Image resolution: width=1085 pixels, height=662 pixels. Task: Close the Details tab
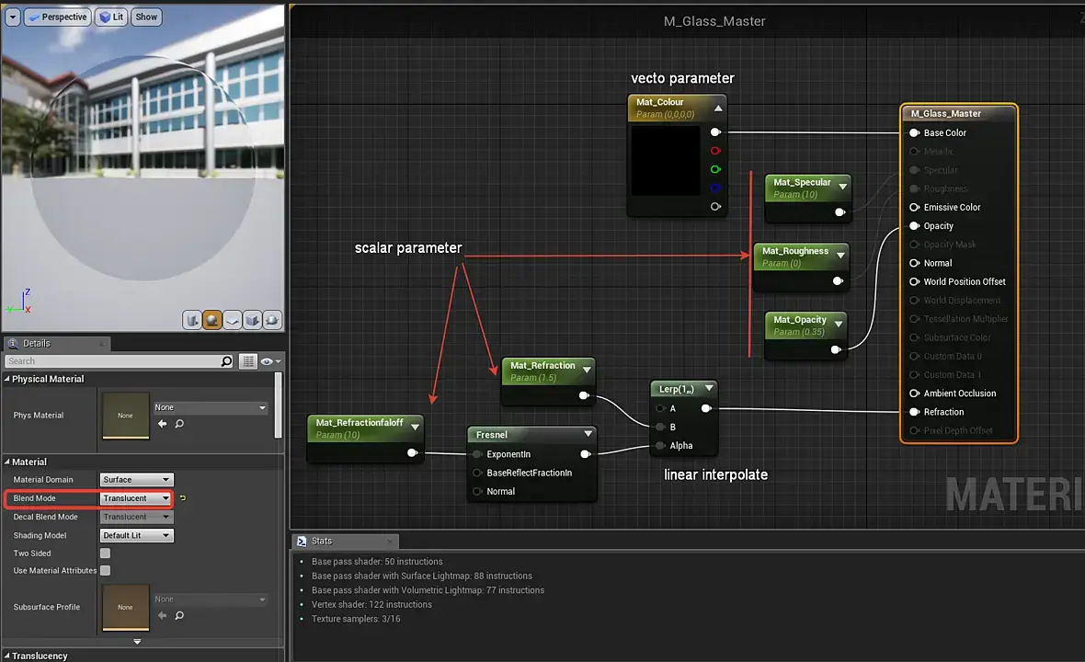(101, 344)
